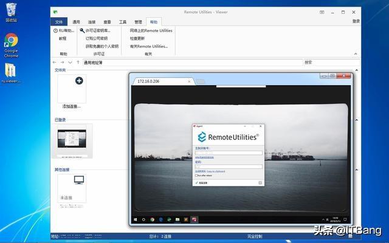Open RU帮助 help item
The image size is (389, 243).
click(64, 30)
